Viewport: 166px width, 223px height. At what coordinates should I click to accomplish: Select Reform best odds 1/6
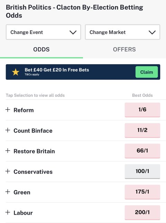142,110
